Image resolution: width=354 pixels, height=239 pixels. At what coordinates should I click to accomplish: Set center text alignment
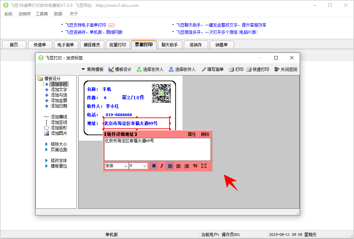[178, 166]
